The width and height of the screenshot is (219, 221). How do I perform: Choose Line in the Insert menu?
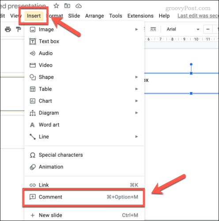[84, 137]
